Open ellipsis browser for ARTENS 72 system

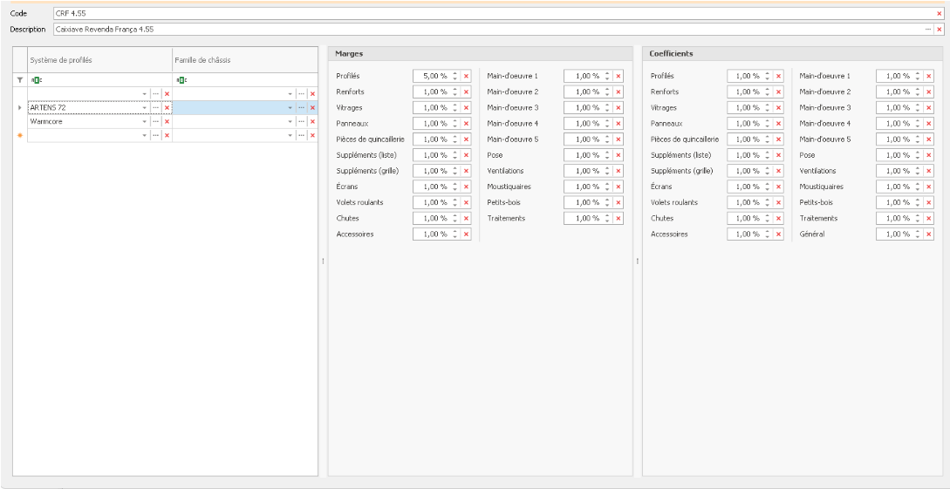(x=155, y=108)
